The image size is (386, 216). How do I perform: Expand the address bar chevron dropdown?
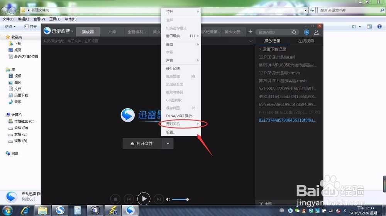(x=251, y=41)
